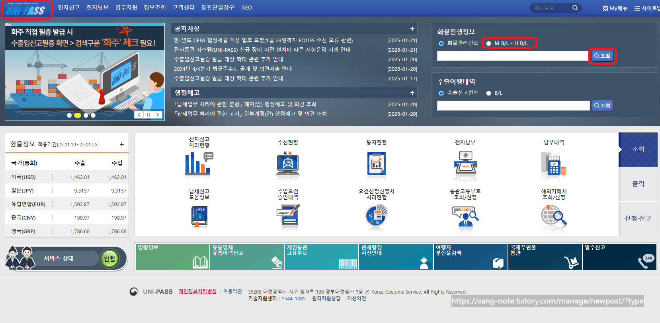
Task: Open 여행자 분실물검색 tile
Action: coord(471,257)
